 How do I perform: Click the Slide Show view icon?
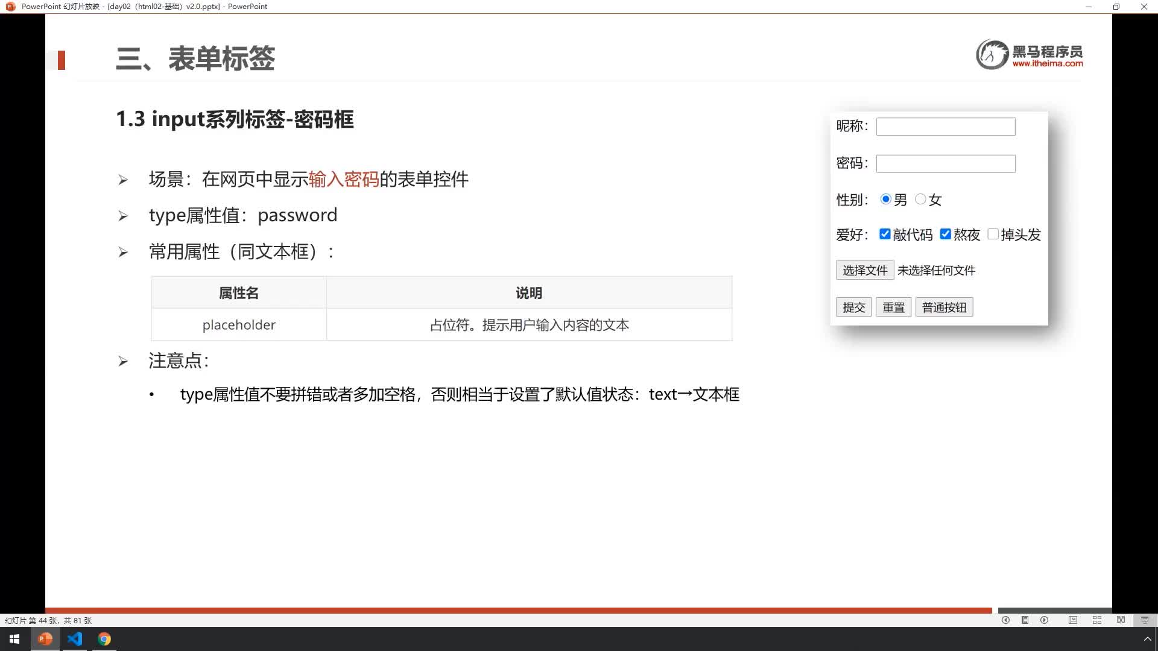coord(1144,620)
